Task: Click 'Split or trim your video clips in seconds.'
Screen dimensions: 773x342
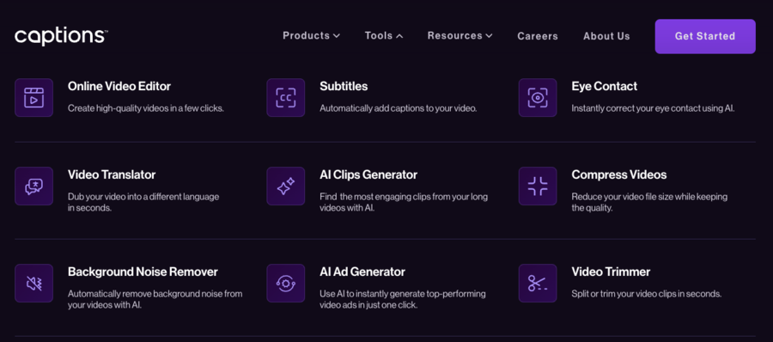Action: (x=647, y=294)
